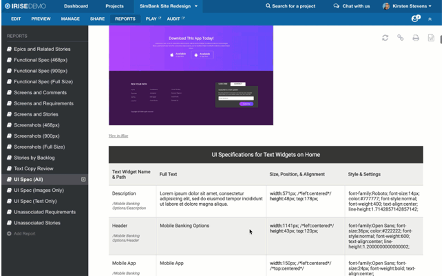Image resolution: width=446 pixels, height=278 pixels.
Task: Export the report to a Word document
Action: coord(431,38)
